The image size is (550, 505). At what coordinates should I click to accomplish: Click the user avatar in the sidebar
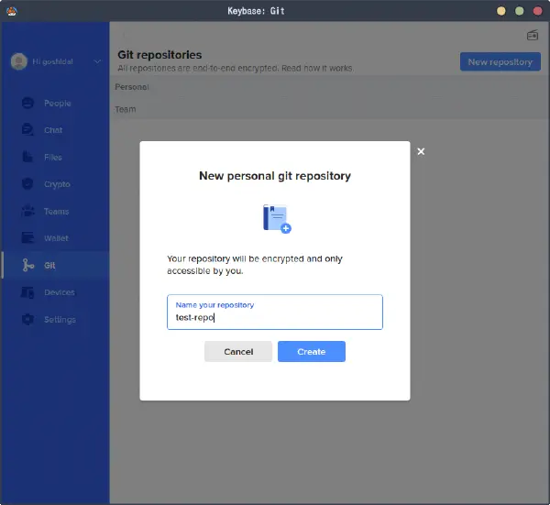pyautogui.click(x=19, y=61)
